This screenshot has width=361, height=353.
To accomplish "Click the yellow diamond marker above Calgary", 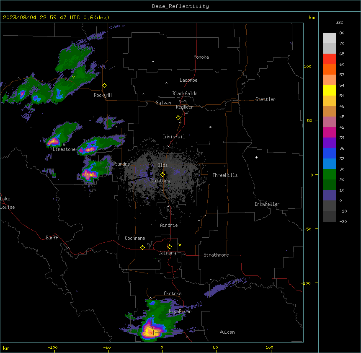I will click(170, 247).
